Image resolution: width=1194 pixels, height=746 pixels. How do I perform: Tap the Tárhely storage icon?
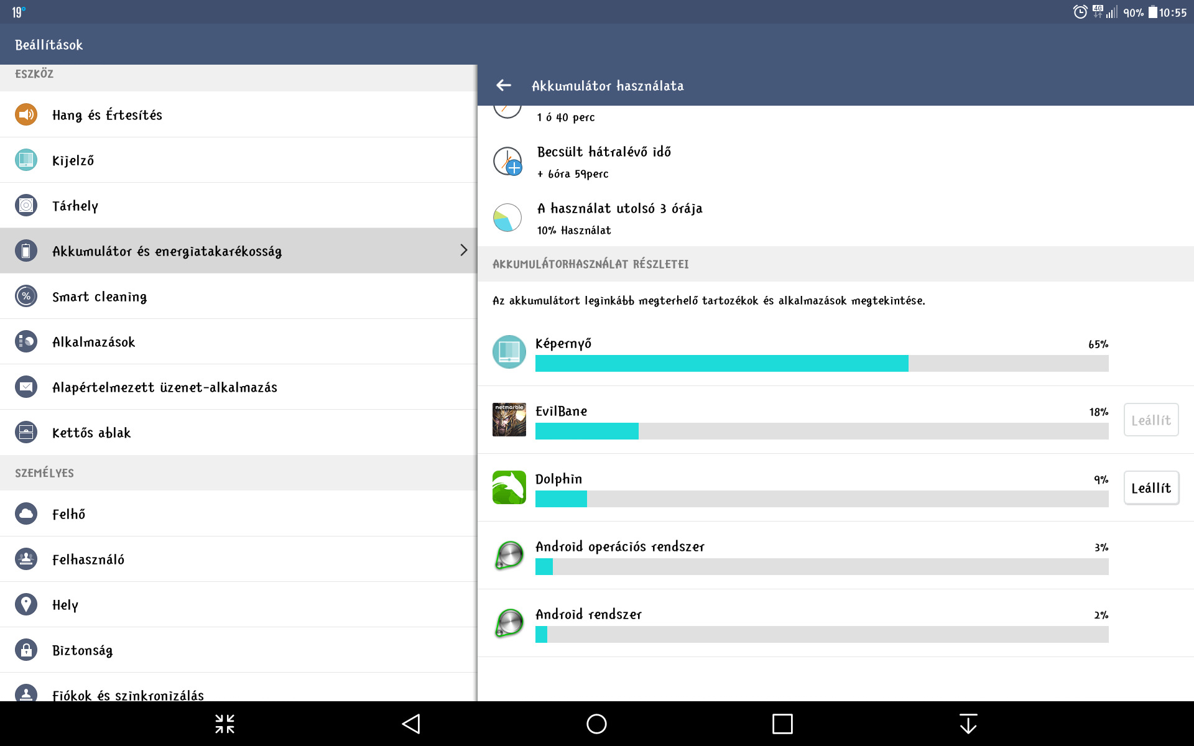(26, 205)
